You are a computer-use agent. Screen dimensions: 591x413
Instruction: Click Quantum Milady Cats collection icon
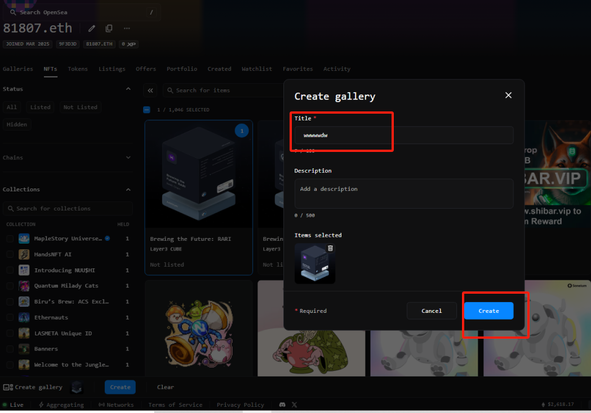[x=24, y=286]
